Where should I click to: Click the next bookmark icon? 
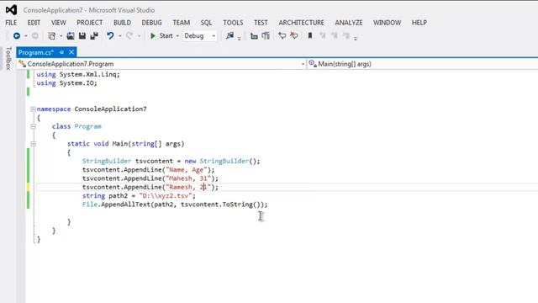coord(335,35)
